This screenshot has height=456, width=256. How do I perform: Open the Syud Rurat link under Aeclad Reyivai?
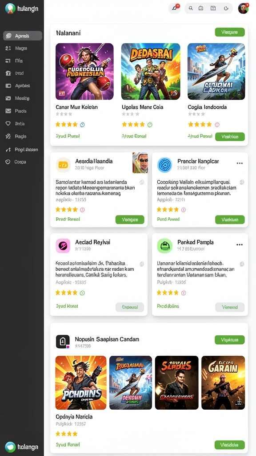pyautogui.click(x=67, y=306)
